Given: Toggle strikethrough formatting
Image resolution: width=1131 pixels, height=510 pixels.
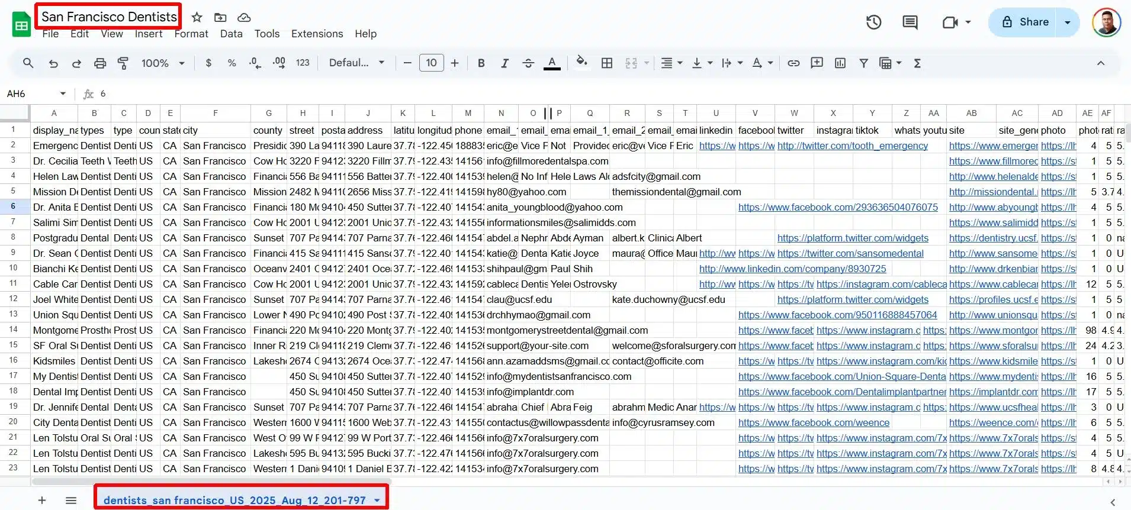Looking at the screenshot, I should click(x=528, y=63).
